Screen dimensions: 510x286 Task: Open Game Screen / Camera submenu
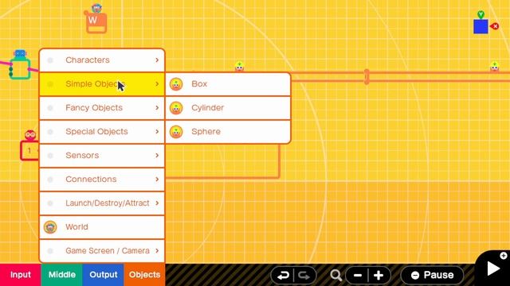(x=102, y=251)
